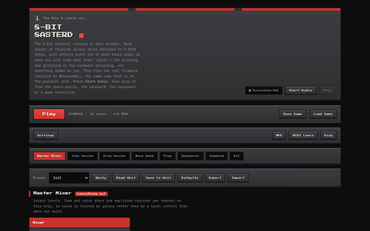Click the Disconnected status indicator
The width and height of the screenshot is (370, 231).
(264, 90)
